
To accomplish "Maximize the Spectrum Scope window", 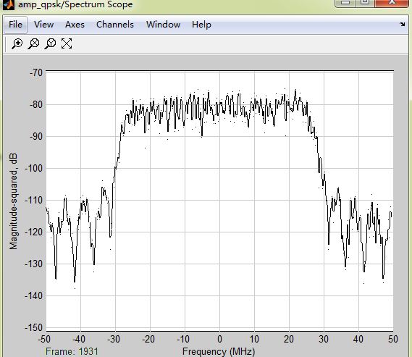I will (365, 3).
